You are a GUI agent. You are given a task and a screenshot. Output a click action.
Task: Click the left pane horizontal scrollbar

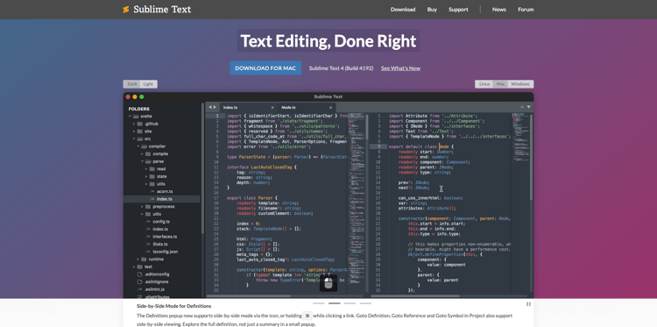[x=250, y=296]
